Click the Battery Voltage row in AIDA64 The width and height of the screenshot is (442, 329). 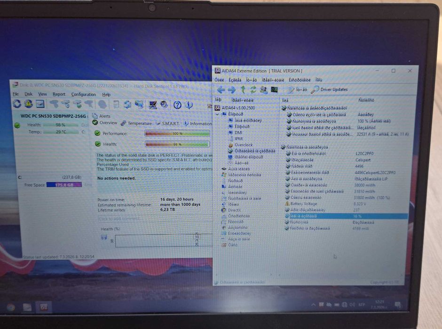tap(346, 204)
